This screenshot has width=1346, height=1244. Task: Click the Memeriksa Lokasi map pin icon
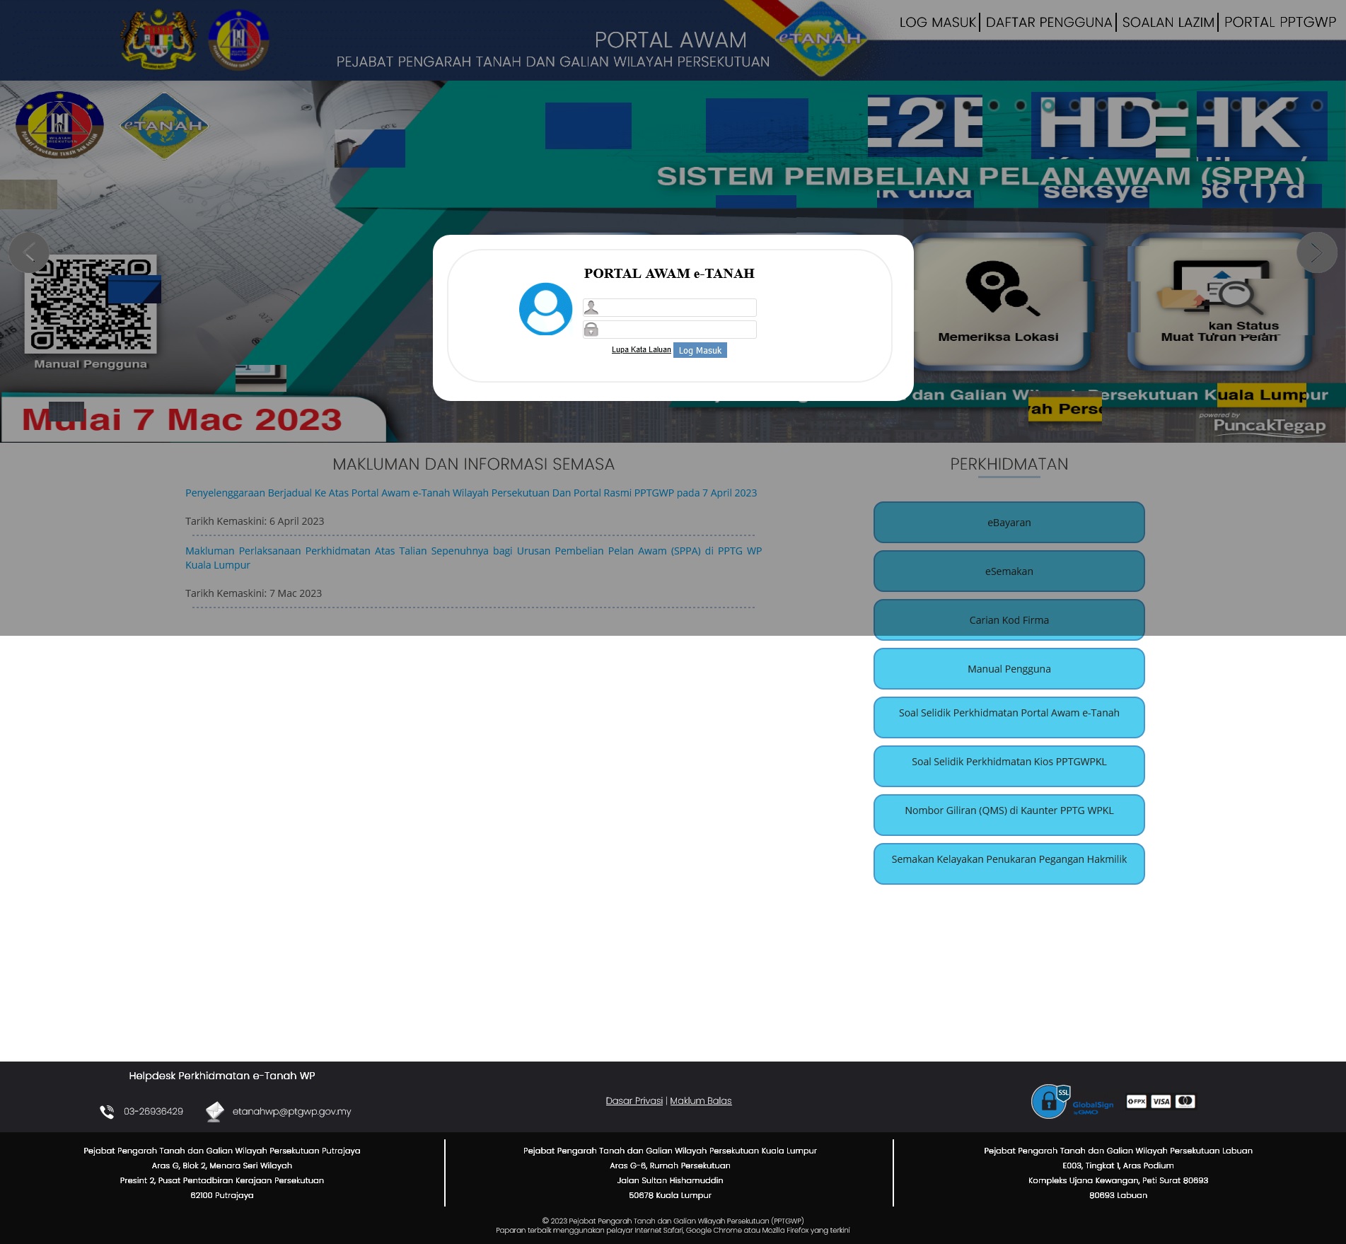coord(999,288)
